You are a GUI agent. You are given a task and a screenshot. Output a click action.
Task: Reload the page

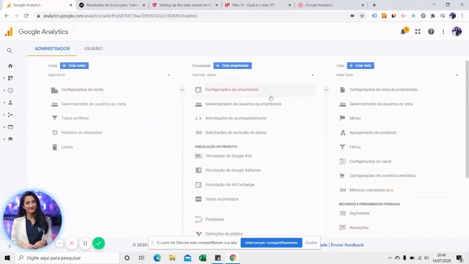[x=26, y=16]
